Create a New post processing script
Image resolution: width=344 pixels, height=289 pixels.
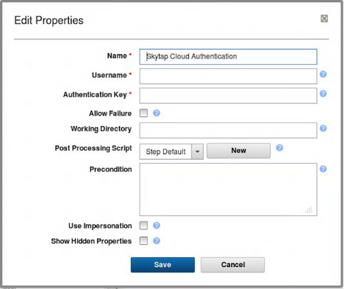[239, 151]
